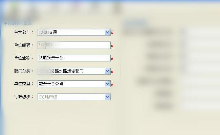Click the 单位全称 field containing 交通投资平台
This screenshot has height=135, width=220.
pos(74,58)
